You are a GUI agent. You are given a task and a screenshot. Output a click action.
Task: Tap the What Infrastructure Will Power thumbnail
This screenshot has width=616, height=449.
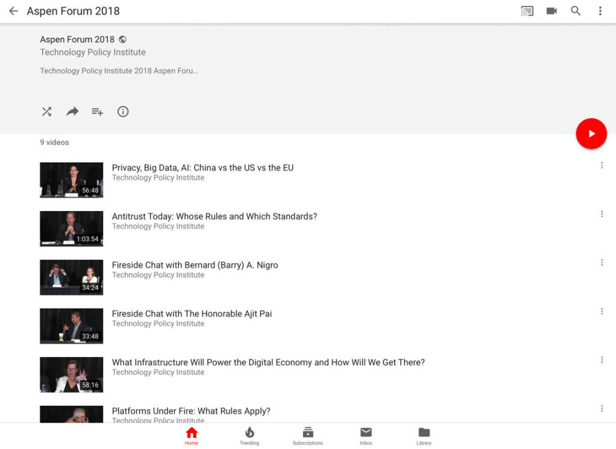[72, 374]
